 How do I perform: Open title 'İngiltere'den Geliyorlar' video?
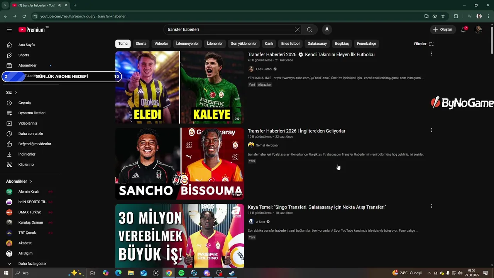tap(296, 131)
